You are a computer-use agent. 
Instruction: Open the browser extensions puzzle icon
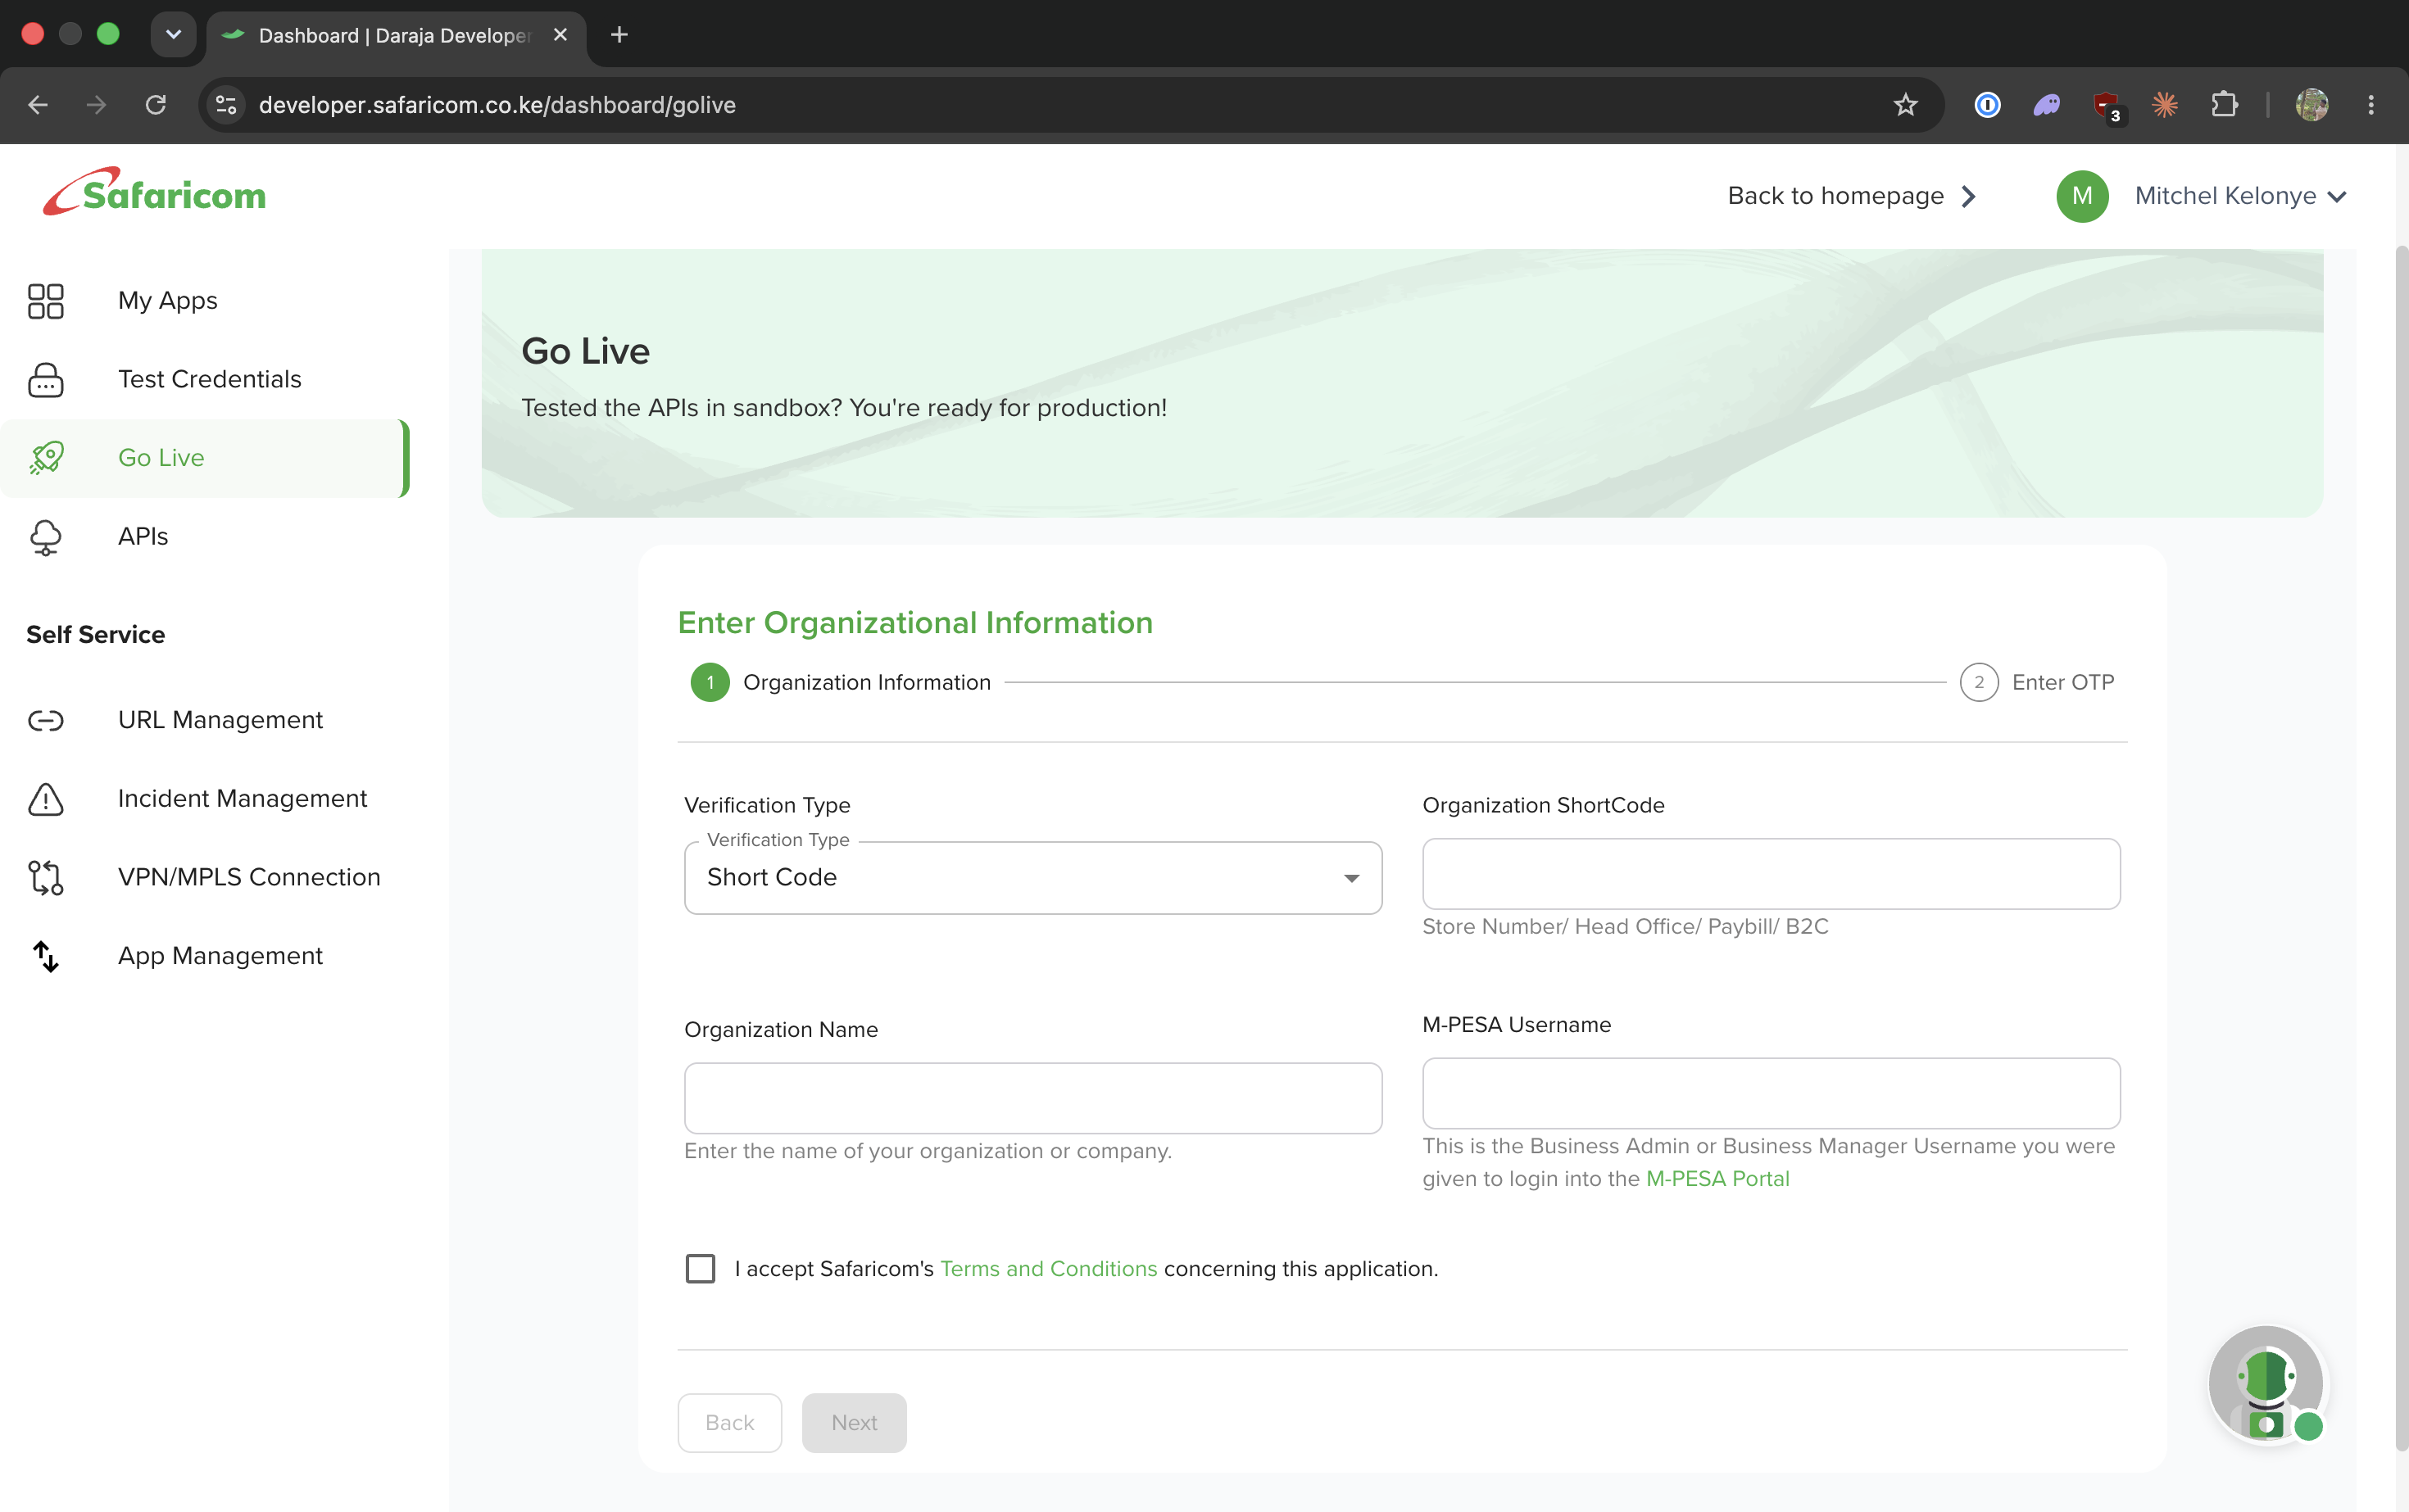tap(2224, 105)
